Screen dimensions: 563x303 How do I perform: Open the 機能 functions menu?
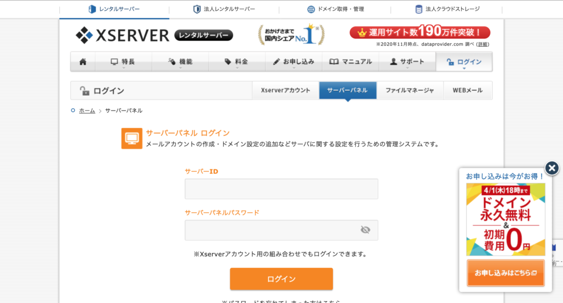(x=180, y=62)
